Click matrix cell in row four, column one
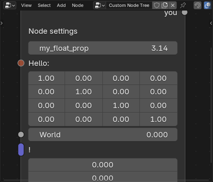The height and width of the screenshot is (182, 213). coord(46,119)
